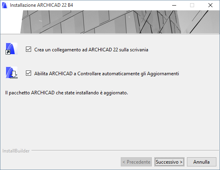Click the building banner image
220x170 pixels.
pos(120,22)
